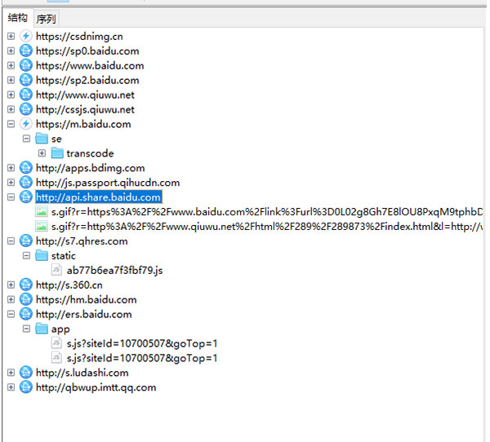Image resolution: width=490 pixels, height=442 pixels.
Task: Click the globe icon beside ers.baidu.com
Action: [x=26, y=314]
